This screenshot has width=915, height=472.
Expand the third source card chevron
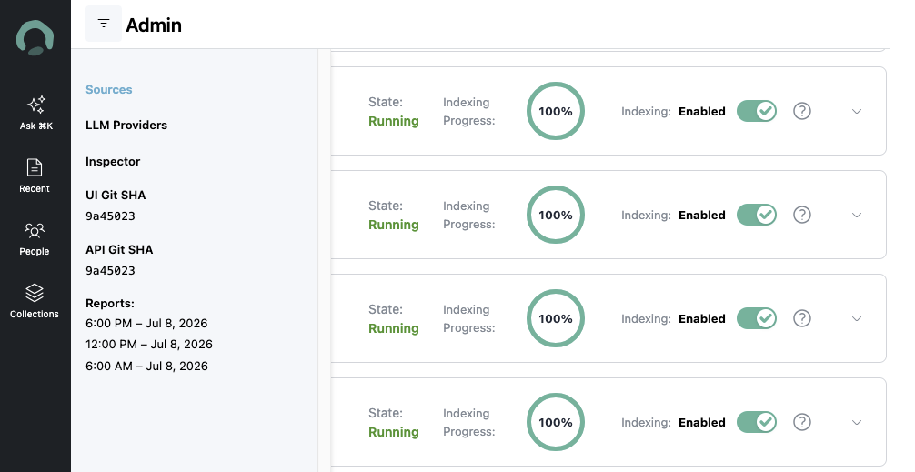coord(857,319)
